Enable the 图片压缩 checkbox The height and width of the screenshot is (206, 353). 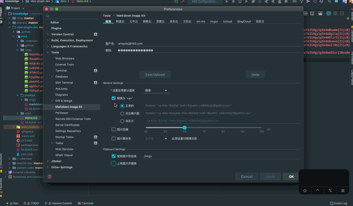click(114, 129)
